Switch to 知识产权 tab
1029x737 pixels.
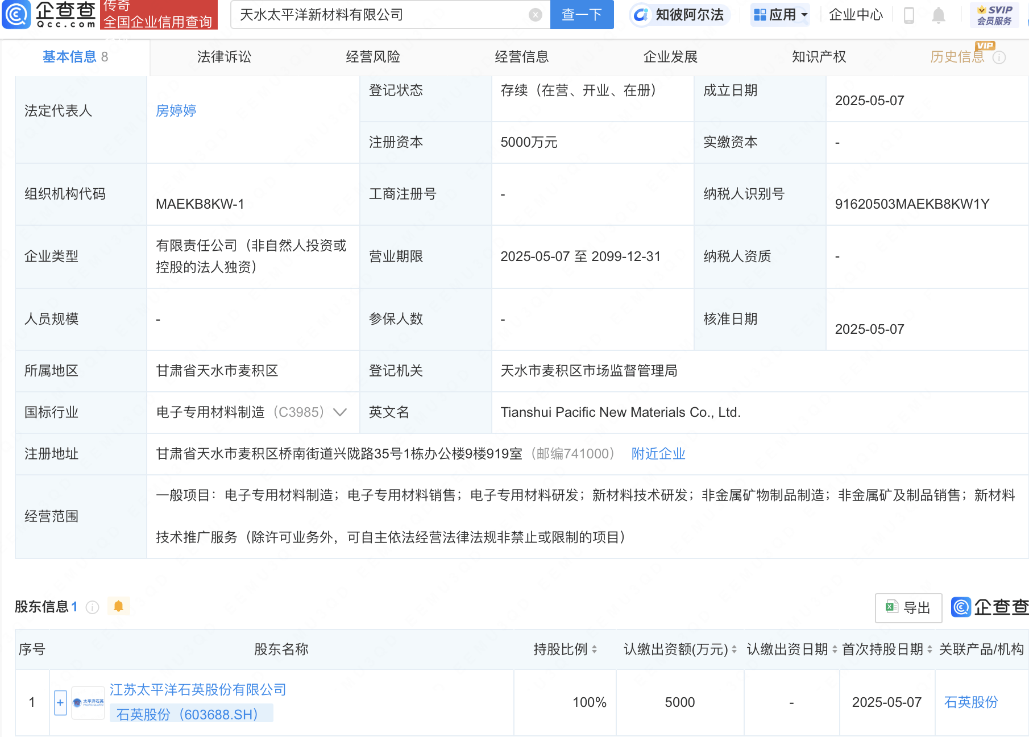pos(819,57)
